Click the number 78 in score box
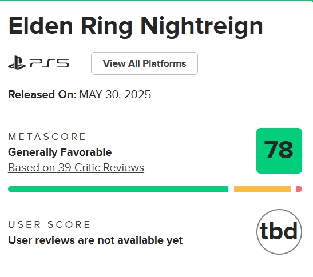Image resolution: width=313 pixels, height=277 pixels. [279, 150]
